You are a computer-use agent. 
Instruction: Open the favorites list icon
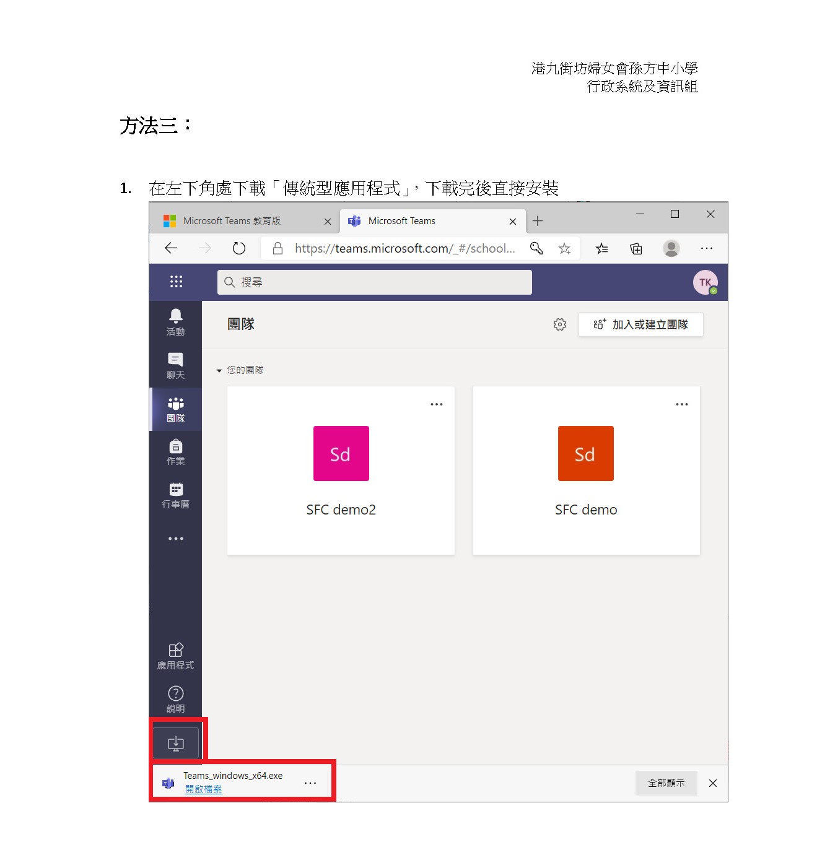(601, 248)
